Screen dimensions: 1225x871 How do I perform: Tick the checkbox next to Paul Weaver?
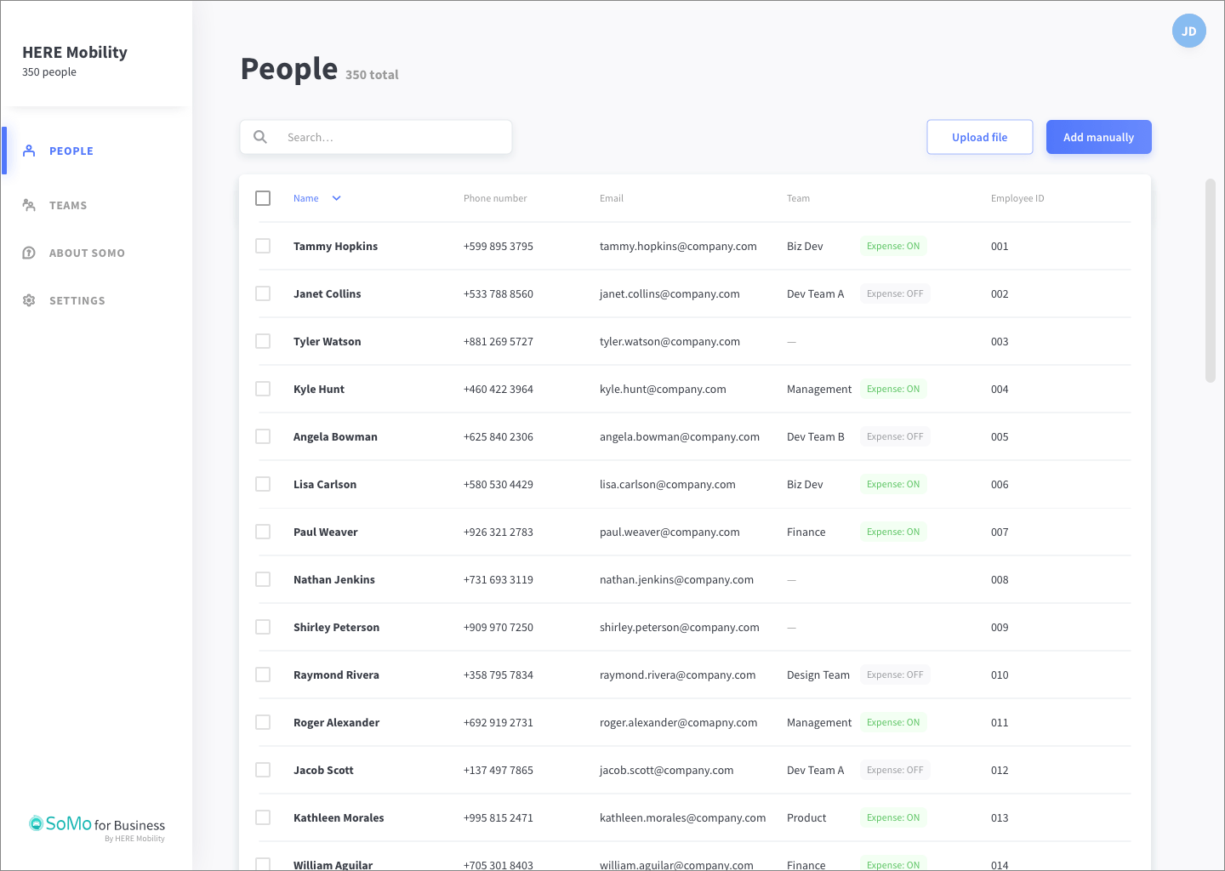pos(263,532)
